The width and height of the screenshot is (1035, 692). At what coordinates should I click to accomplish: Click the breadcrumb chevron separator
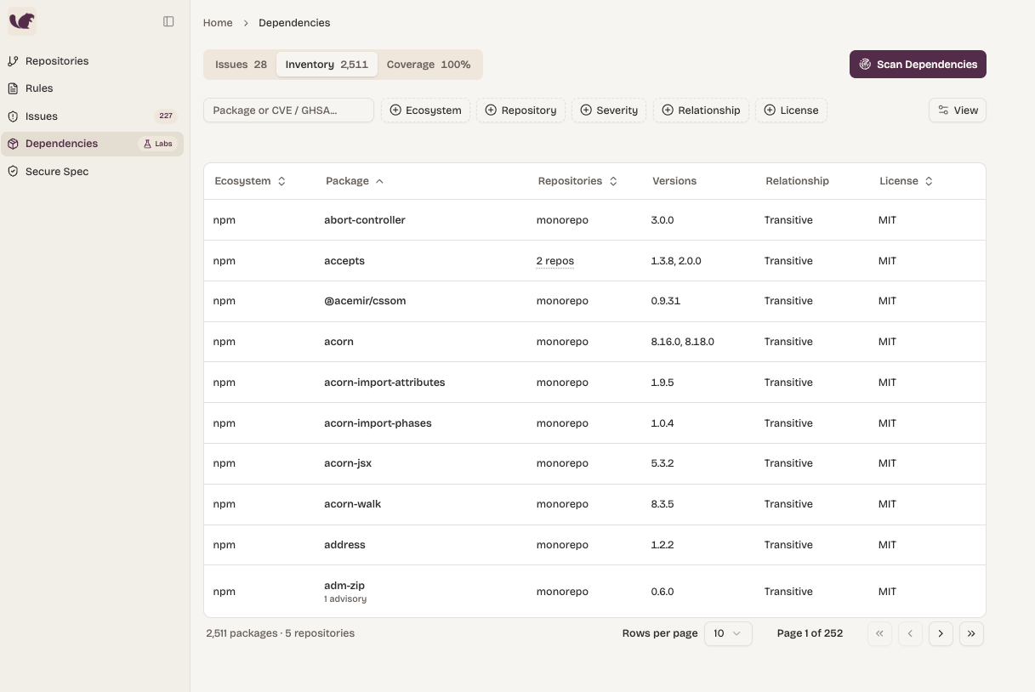[246, 23]
